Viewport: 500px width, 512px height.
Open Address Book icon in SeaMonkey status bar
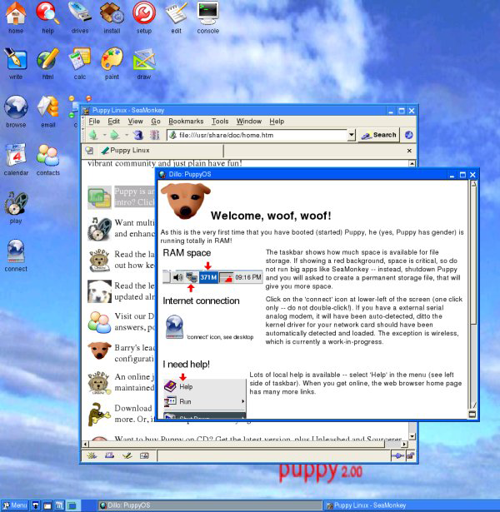(x=144, y=455)
